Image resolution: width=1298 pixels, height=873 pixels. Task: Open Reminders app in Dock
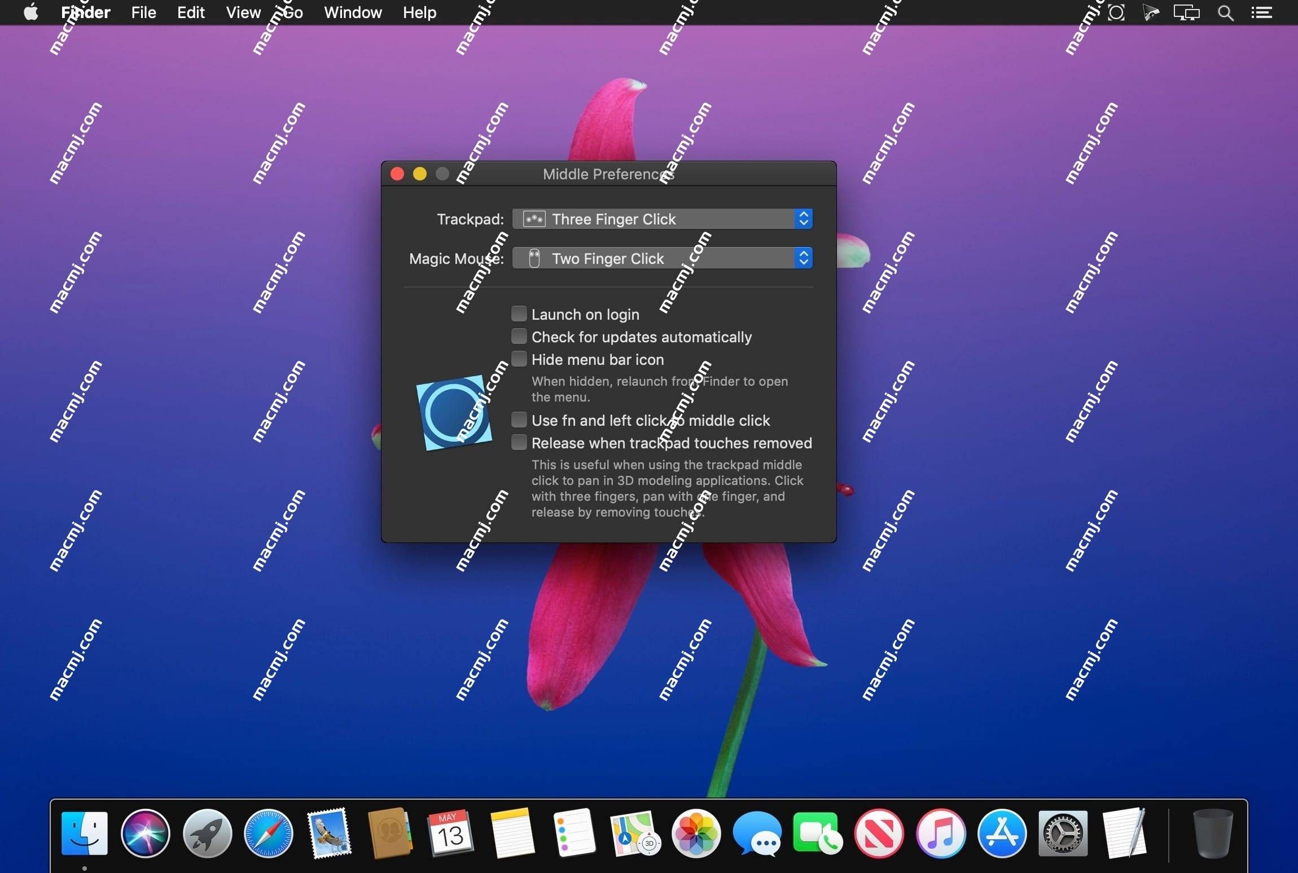click(x=574, y=834)
